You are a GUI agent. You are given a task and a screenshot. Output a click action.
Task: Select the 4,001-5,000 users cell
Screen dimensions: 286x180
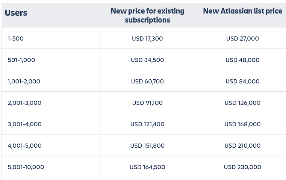click(25, 145)
